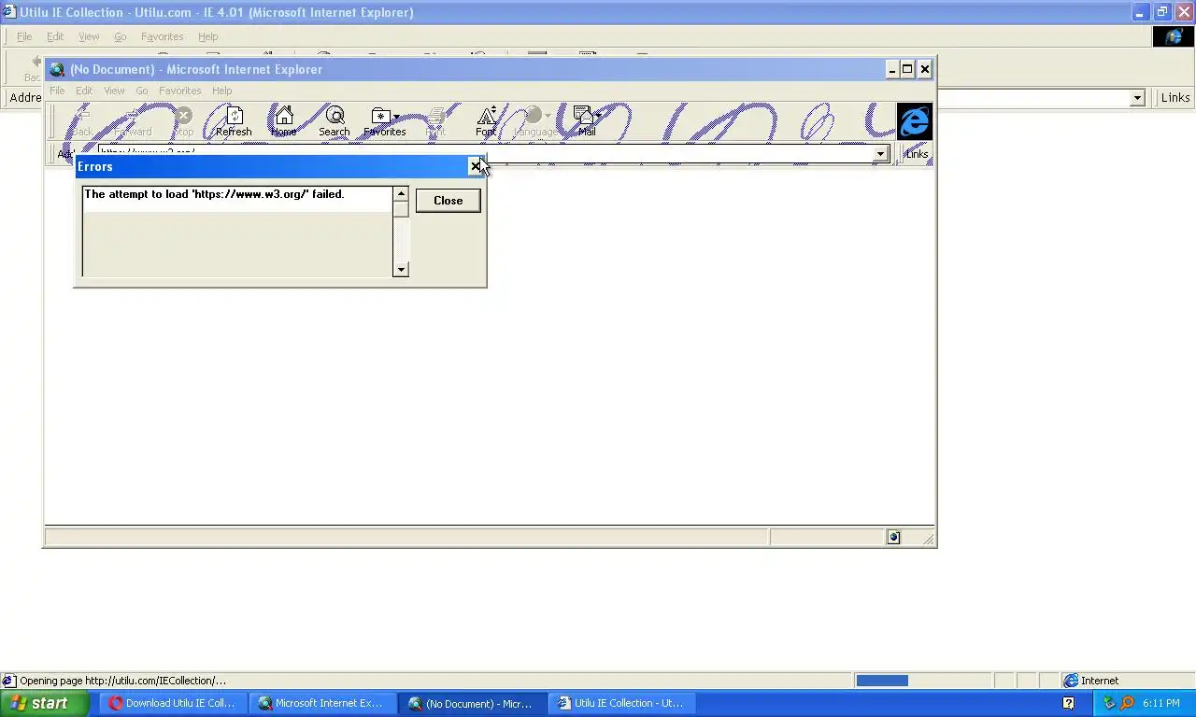
Task: Click 'Opening page http://utilu.com/IECollection/' status text
Action: point(122,681)
